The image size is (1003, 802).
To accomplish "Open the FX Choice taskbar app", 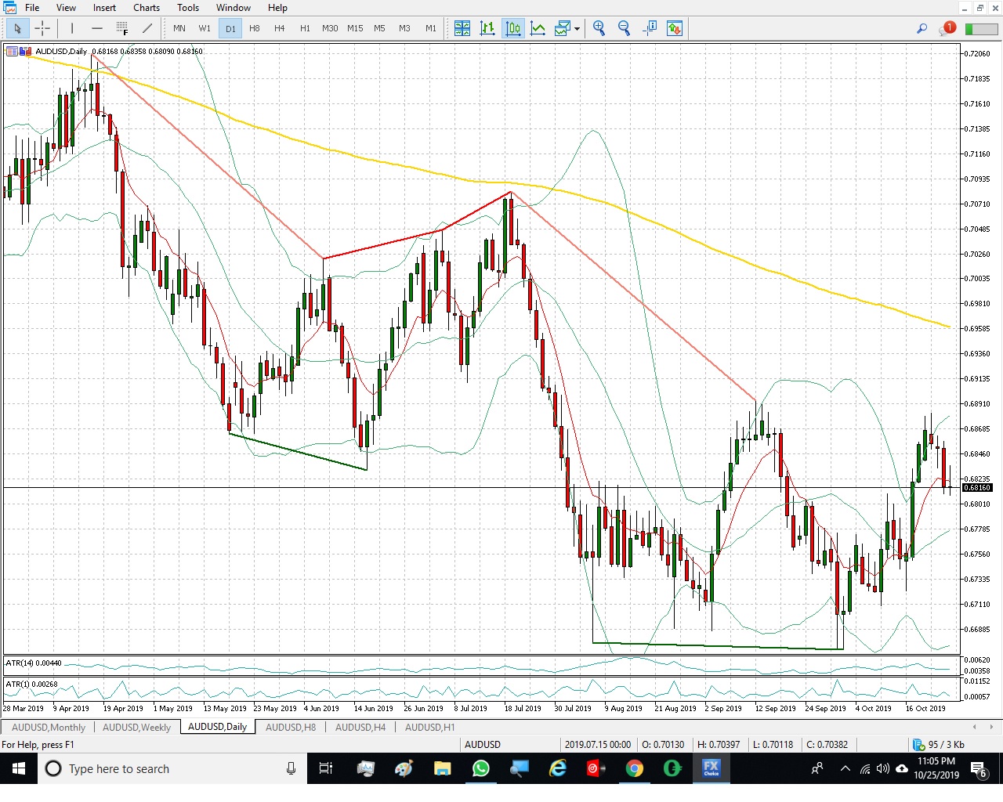I will click(711, 768).
